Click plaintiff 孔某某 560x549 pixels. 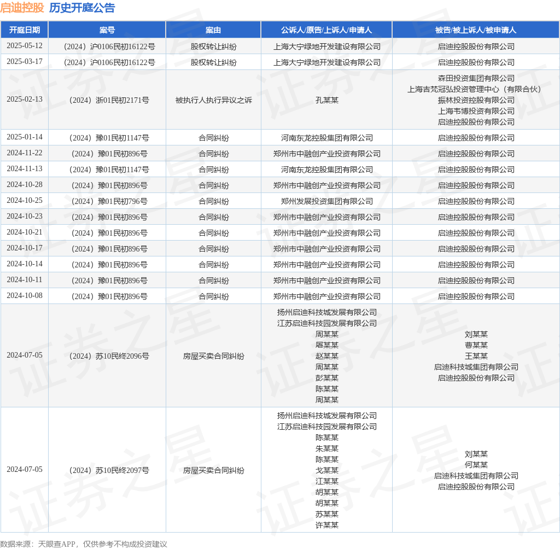[x=327, y=100]
